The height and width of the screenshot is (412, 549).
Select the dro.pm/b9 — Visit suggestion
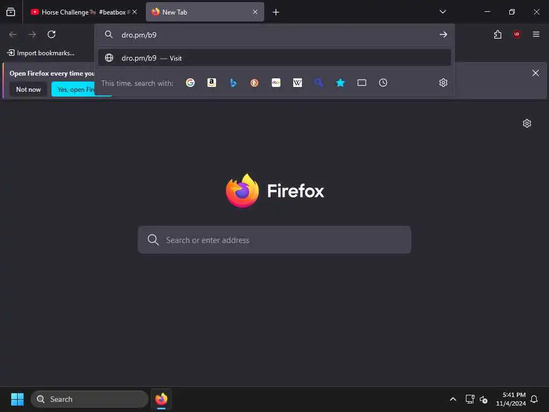pyautogui.click(x=274, y=58)
